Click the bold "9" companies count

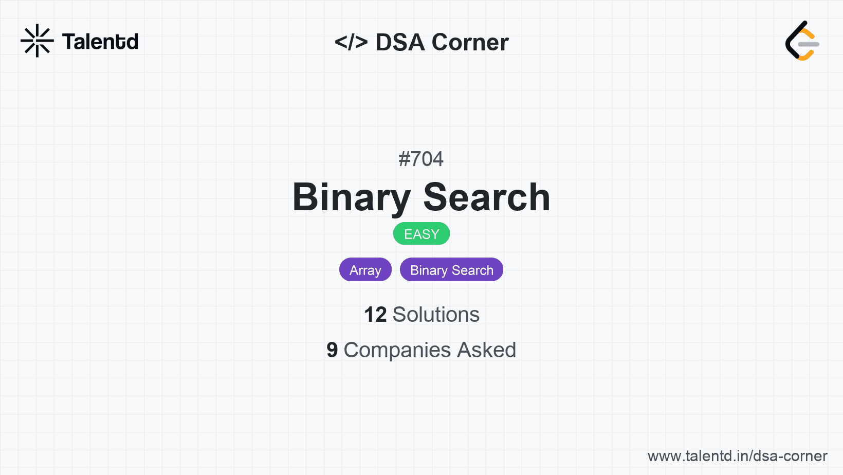[332, 350]
